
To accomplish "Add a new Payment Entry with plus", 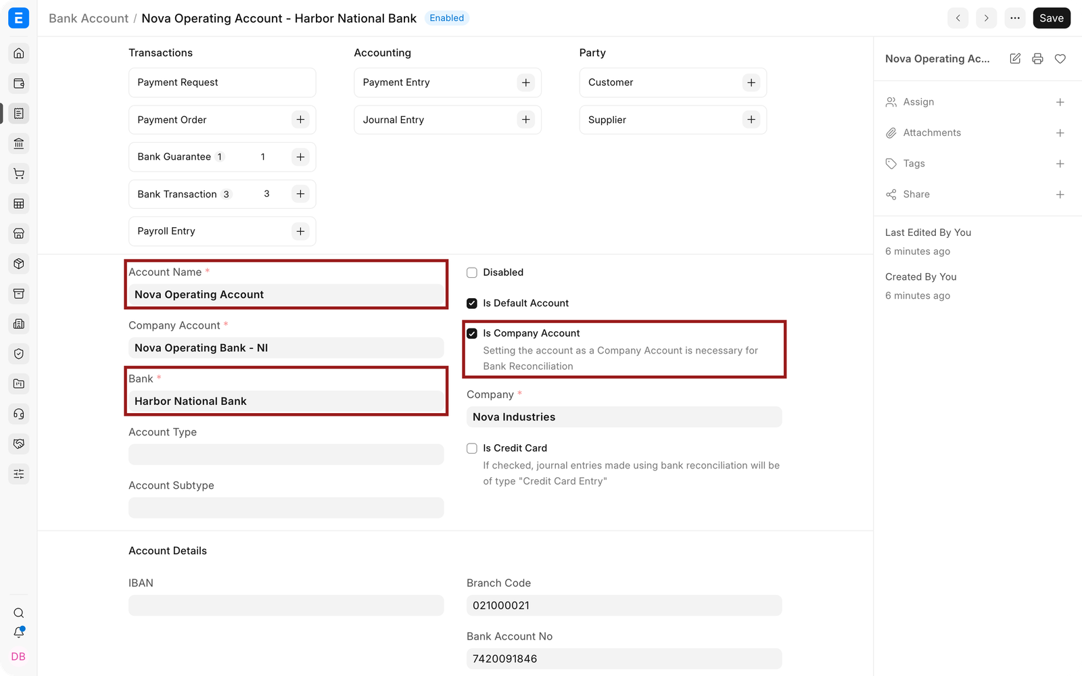I will pos(526,82).
